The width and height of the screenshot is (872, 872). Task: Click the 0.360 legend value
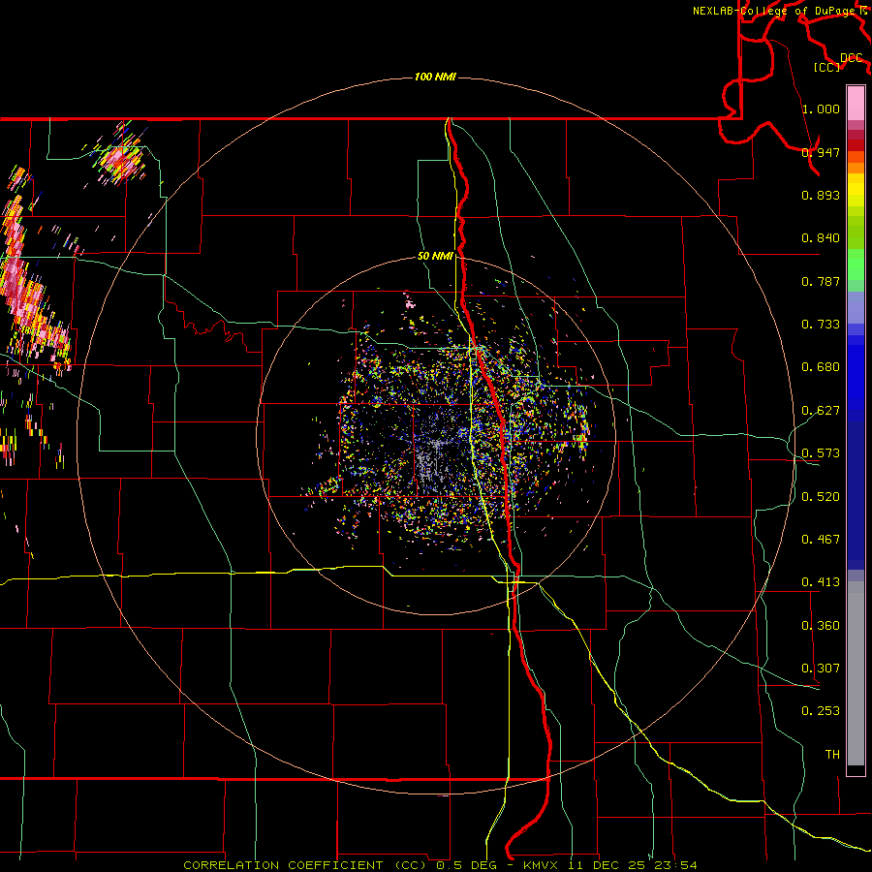tap(821, 625)
